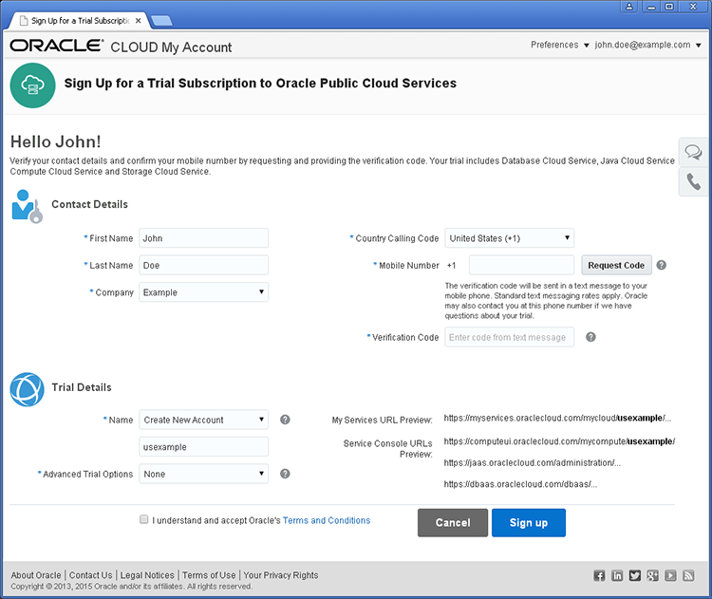
Task: Open Your Privacy Rights footer link
Action: click(x=281, y=575)
